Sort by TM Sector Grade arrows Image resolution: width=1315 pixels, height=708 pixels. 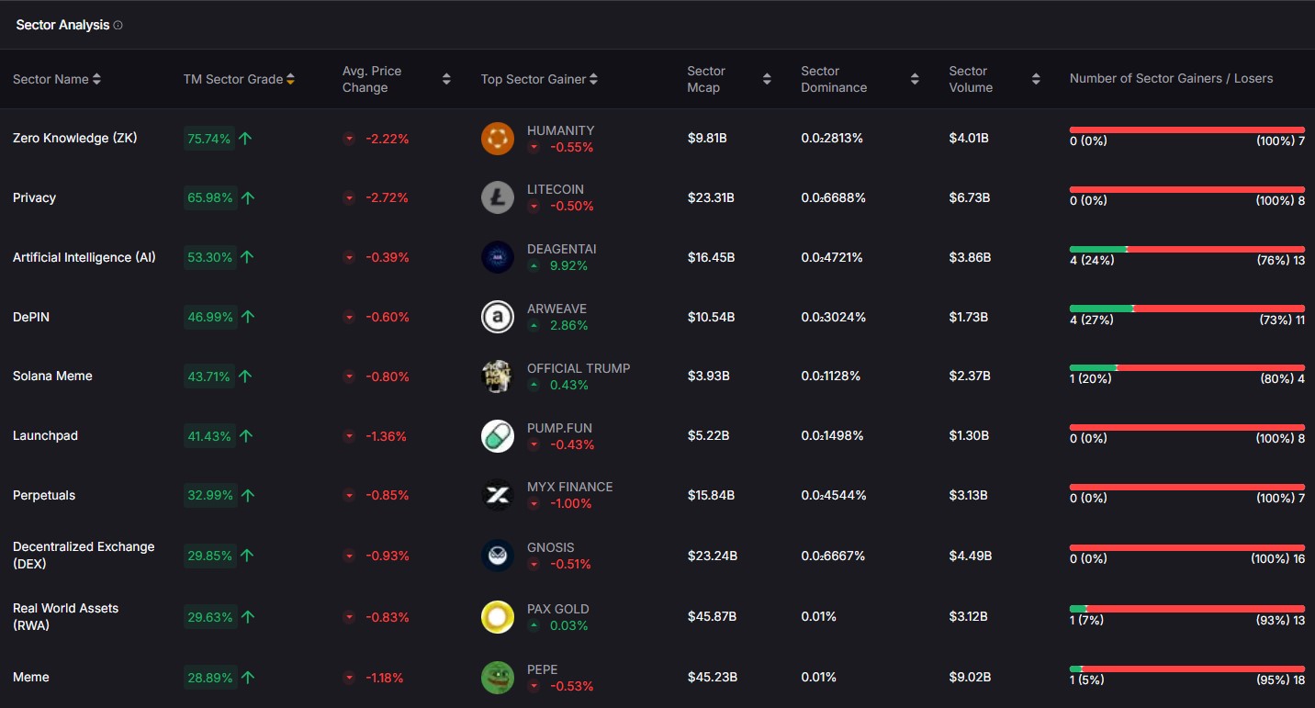(x=290, y=79)
